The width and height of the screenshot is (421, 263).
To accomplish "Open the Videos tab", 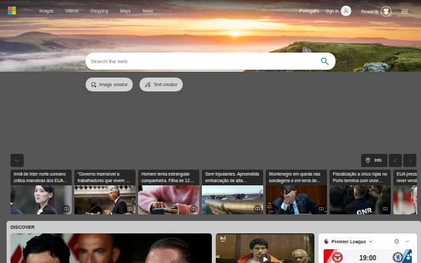I will click(72, 11).
